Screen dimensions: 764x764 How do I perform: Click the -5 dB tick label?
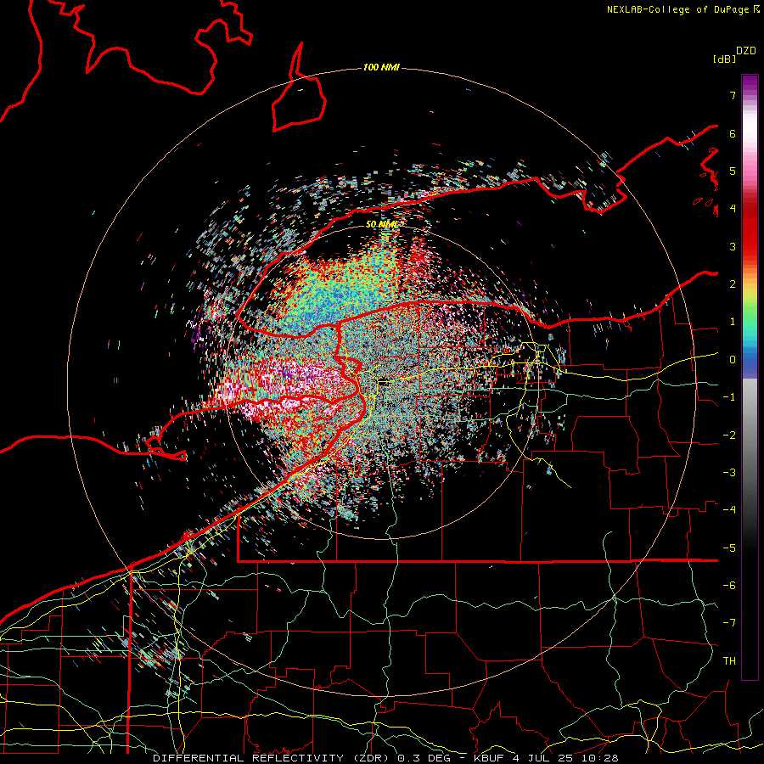(729, 548)
